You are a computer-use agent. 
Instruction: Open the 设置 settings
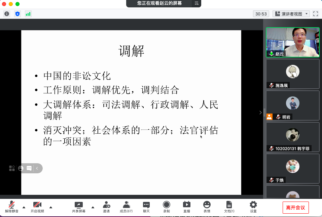pos(253,207)
